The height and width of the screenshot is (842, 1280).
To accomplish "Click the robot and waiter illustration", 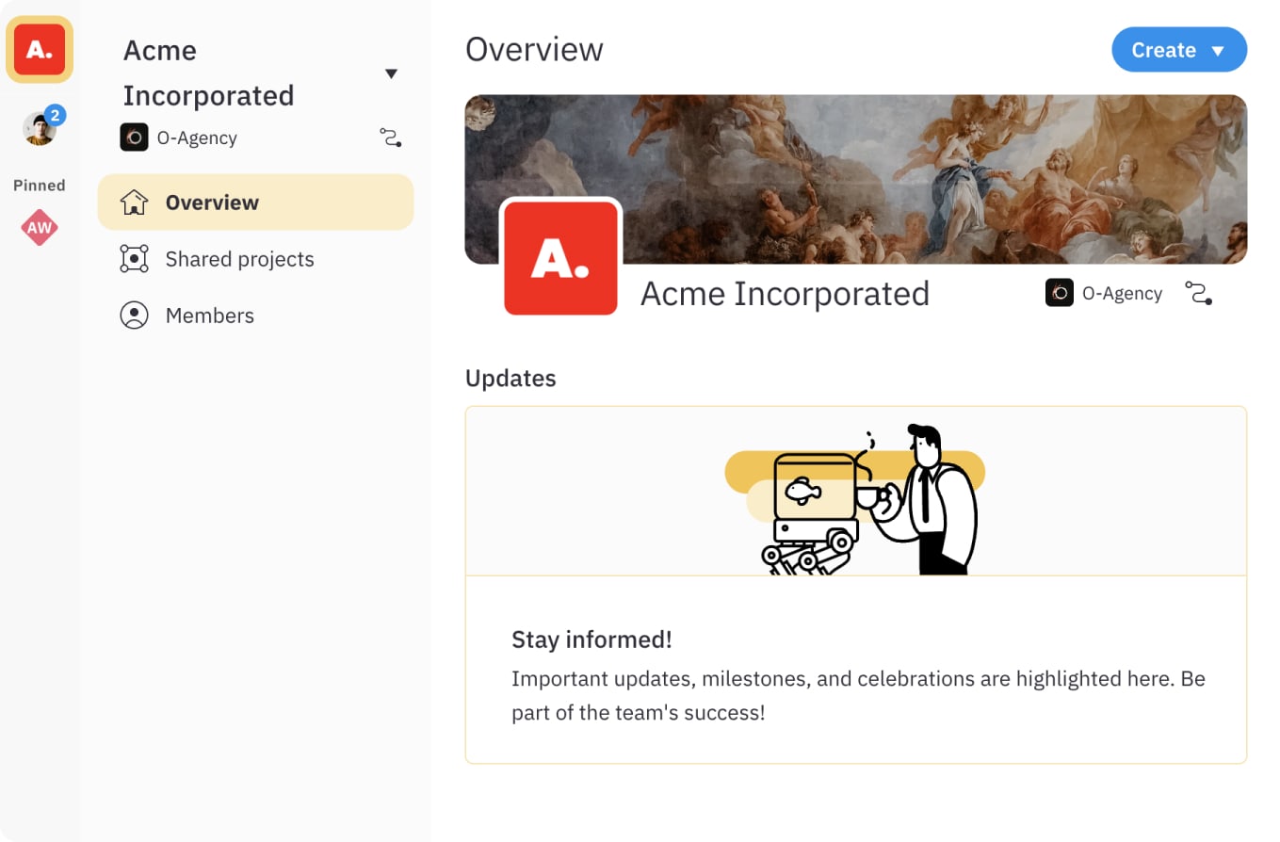I will [x=855, y=499].
